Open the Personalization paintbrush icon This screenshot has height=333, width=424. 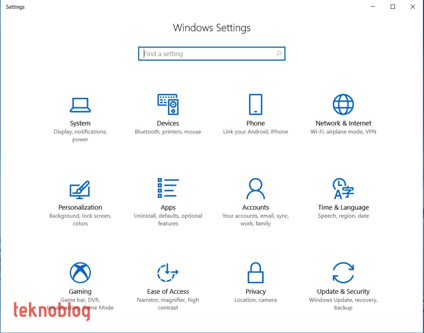pos(80,189)
